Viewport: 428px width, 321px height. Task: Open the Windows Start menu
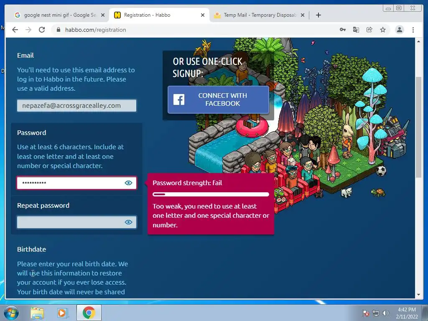tap(11, 313)
